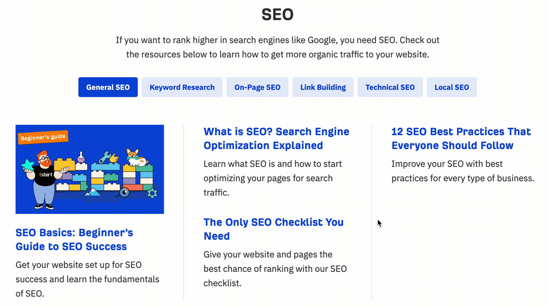Click the orange Beginner's guide badge
The height and width of the screenshot is (307, 548).
point(43,137)
